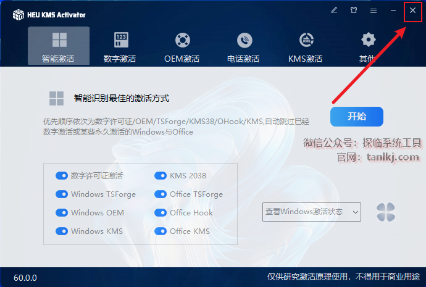
Task: Open the pencil edit icon in title bar
Action: [x=334, y=10]
